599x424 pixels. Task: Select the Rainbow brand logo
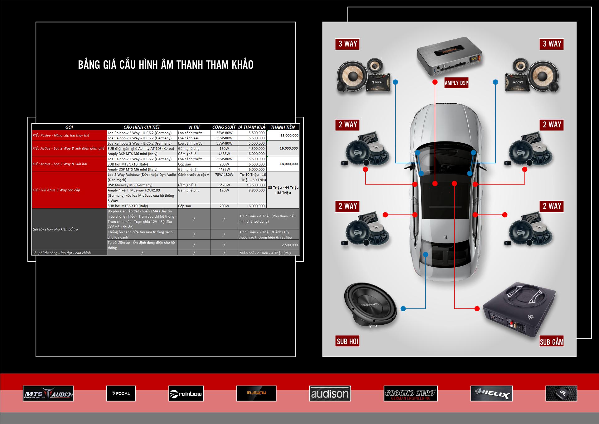click(x=186, y=394)
